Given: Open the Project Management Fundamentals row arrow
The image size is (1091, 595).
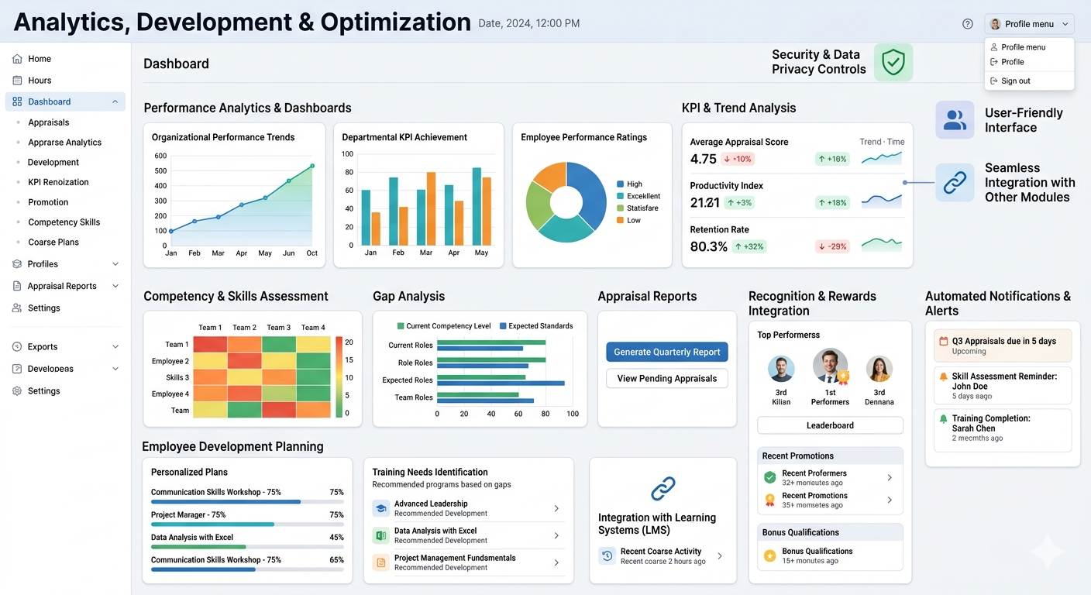Looking at the screenshot, I should [x=556, y=562].
